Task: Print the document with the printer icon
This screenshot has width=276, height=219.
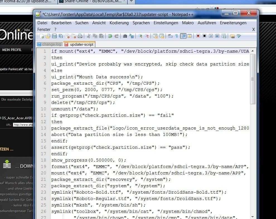Action: (x=80, y=36)
